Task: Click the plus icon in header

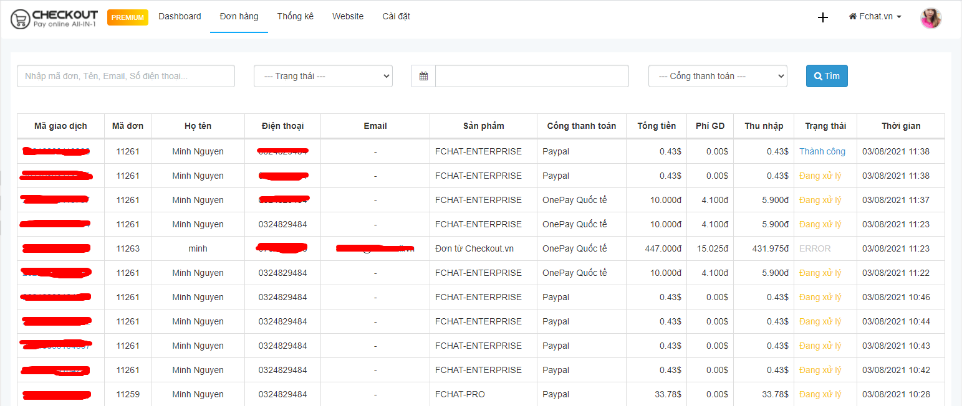Action: 823,17
